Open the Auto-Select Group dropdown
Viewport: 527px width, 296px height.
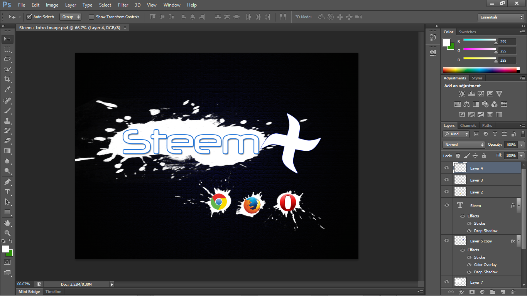click(x=71, y=17)
